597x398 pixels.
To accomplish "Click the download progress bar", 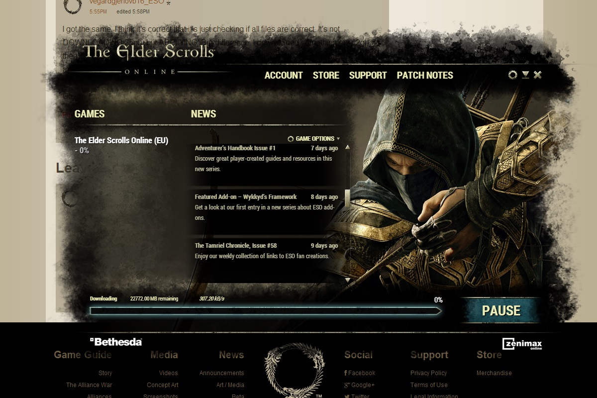I will click(265, 311).
